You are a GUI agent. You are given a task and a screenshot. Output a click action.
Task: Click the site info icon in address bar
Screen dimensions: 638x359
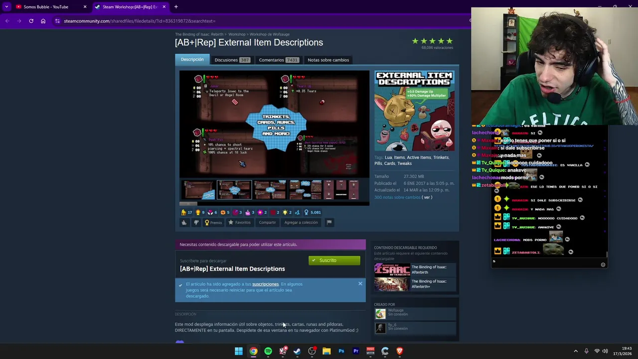pos(58,21)
